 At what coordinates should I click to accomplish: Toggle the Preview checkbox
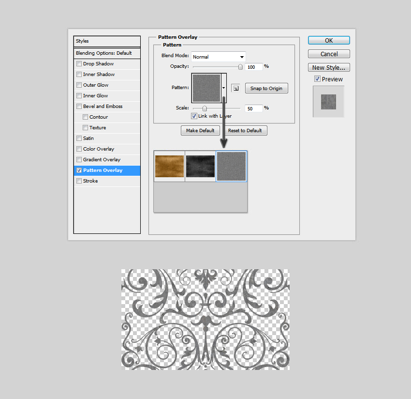[317, 79]
